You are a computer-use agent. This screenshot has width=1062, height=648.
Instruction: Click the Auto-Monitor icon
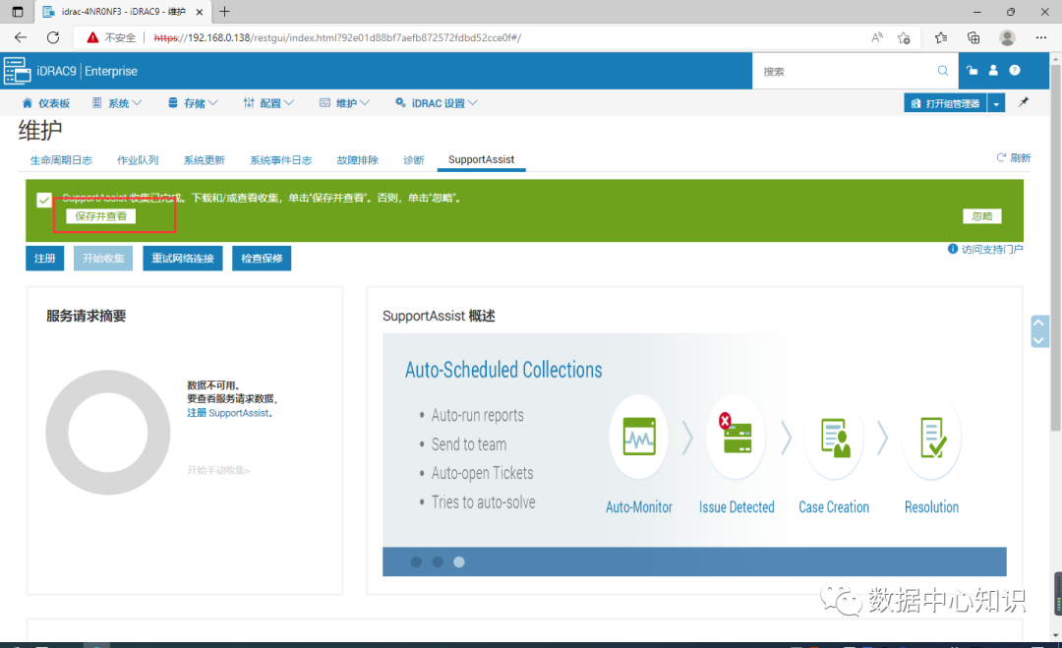[639, 437]
